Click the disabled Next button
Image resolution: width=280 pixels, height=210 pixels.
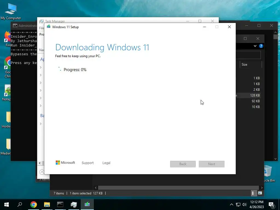(x=212, y=164)
